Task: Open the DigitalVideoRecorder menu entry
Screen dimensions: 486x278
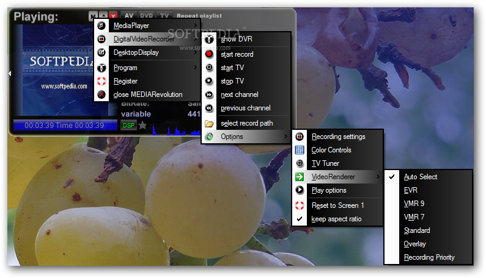Action: (147, 39)
